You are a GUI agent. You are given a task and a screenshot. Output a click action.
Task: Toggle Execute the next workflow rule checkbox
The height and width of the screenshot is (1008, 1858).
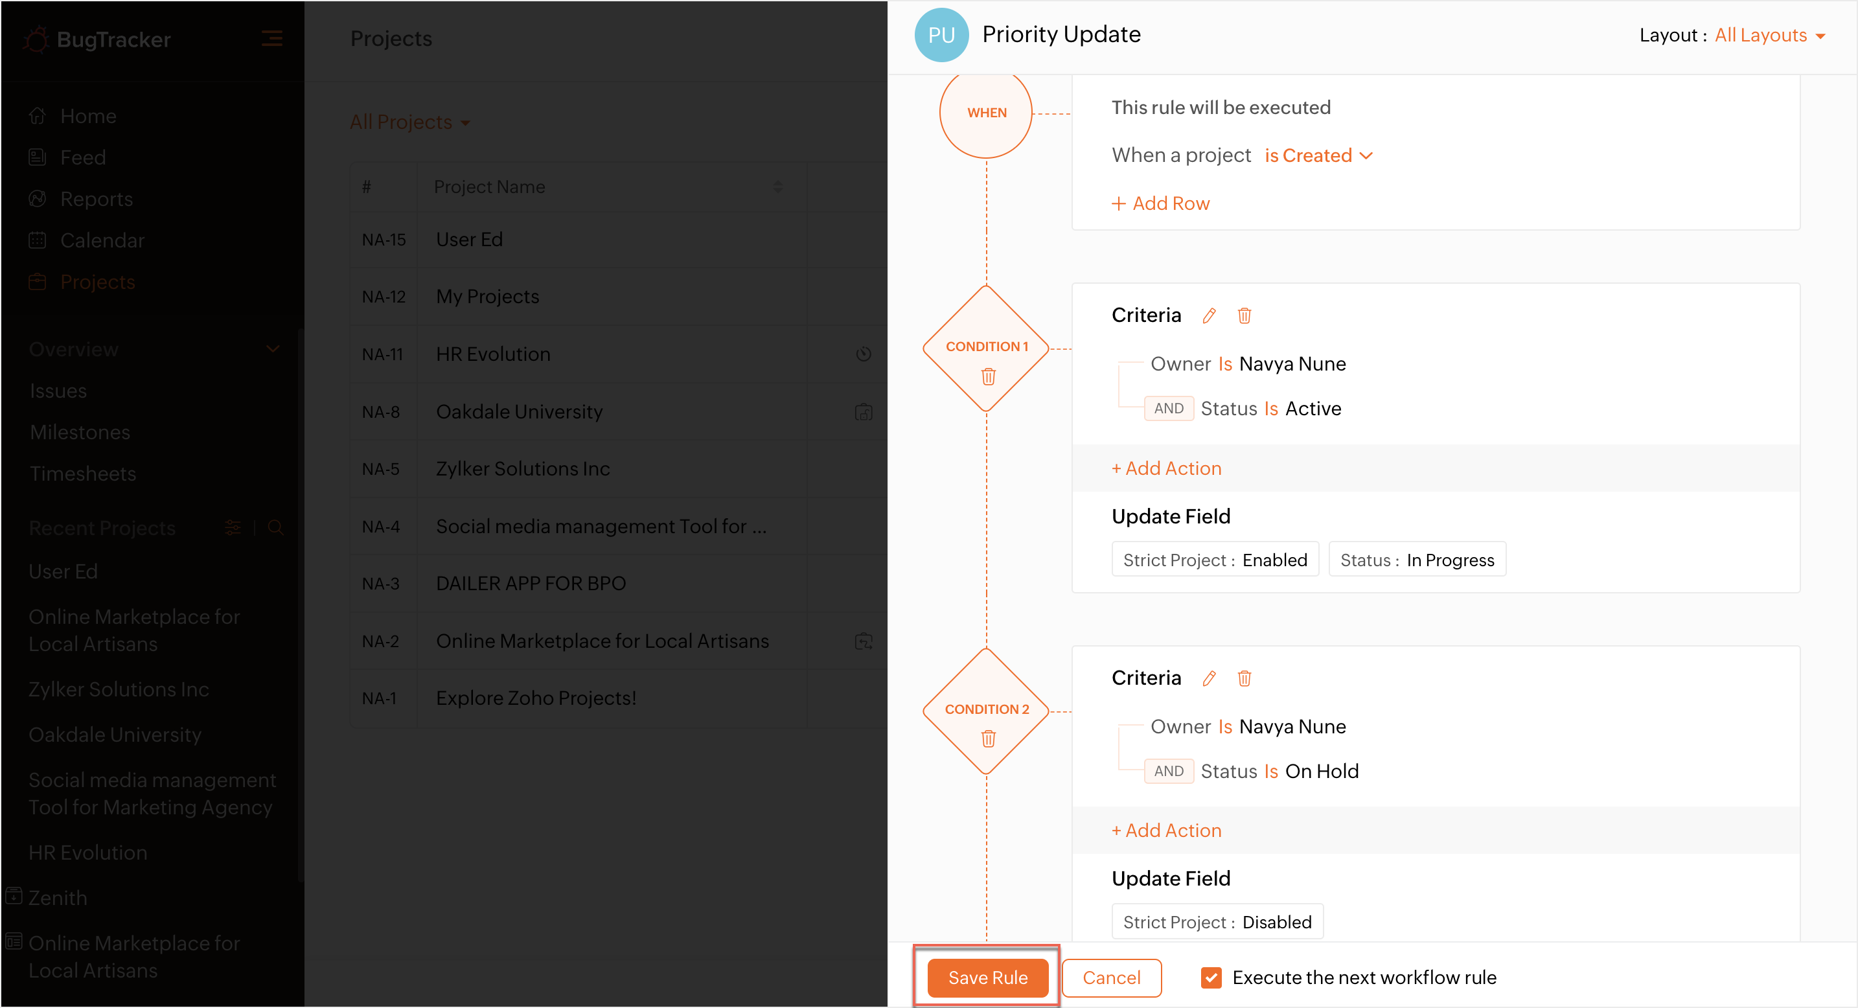[x=1211, y=978]
